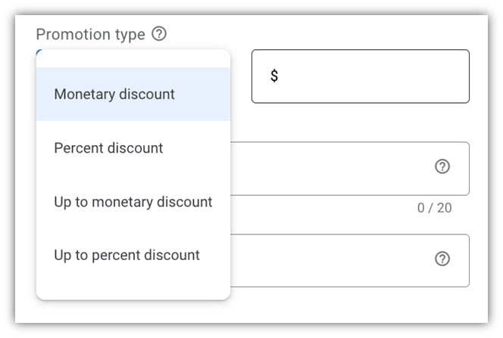Click into the field with 0/20 counter
This screenshot has height=338, width=503.
(x=333, y=168)
